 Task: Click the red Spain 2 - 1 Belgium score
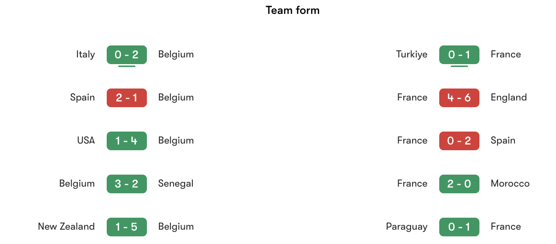point(127,98)
